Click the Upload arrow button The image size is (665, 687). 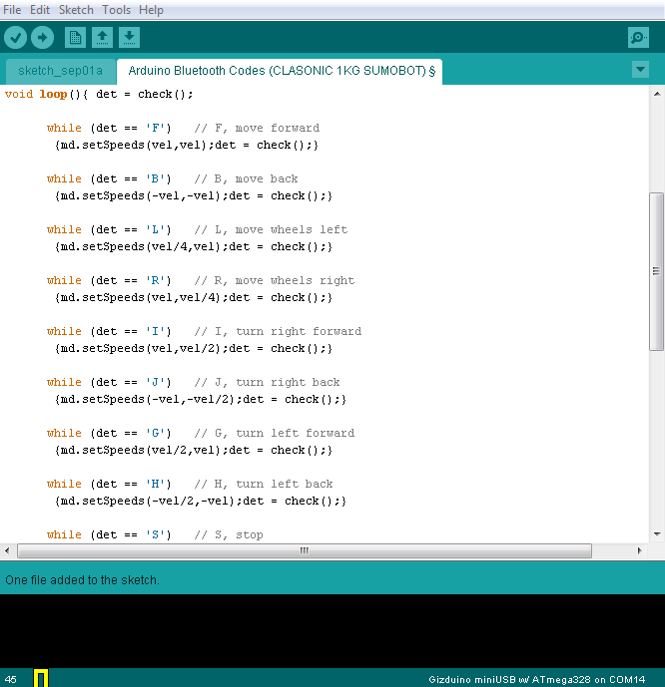(x=43, y=37)
